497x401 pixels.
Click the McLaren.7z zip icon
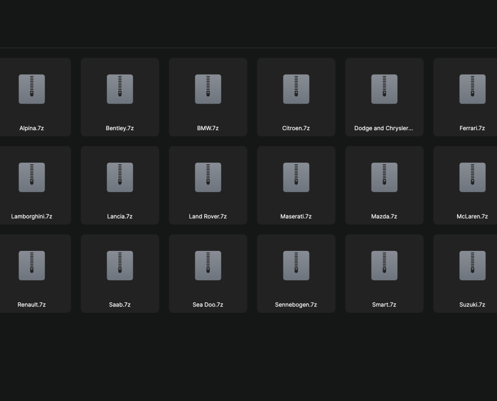tap(472, 177)
